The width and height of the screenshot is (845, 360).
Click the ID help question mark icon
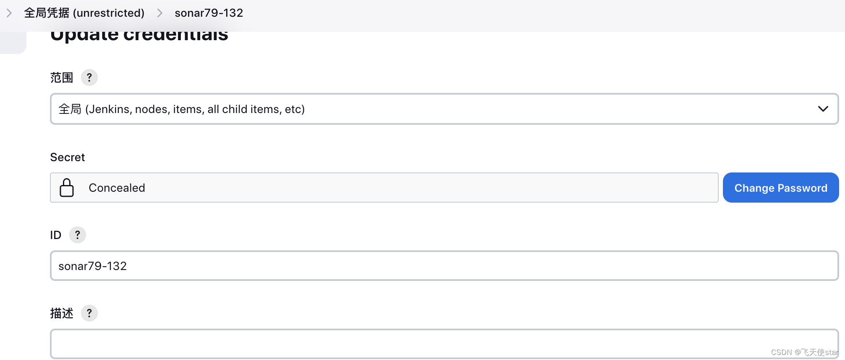[x=77, y=235]
